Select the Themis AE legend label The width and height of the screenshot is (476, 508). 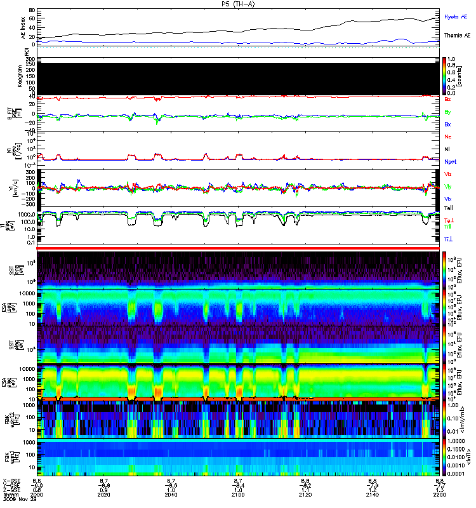(x=457, y=36)
